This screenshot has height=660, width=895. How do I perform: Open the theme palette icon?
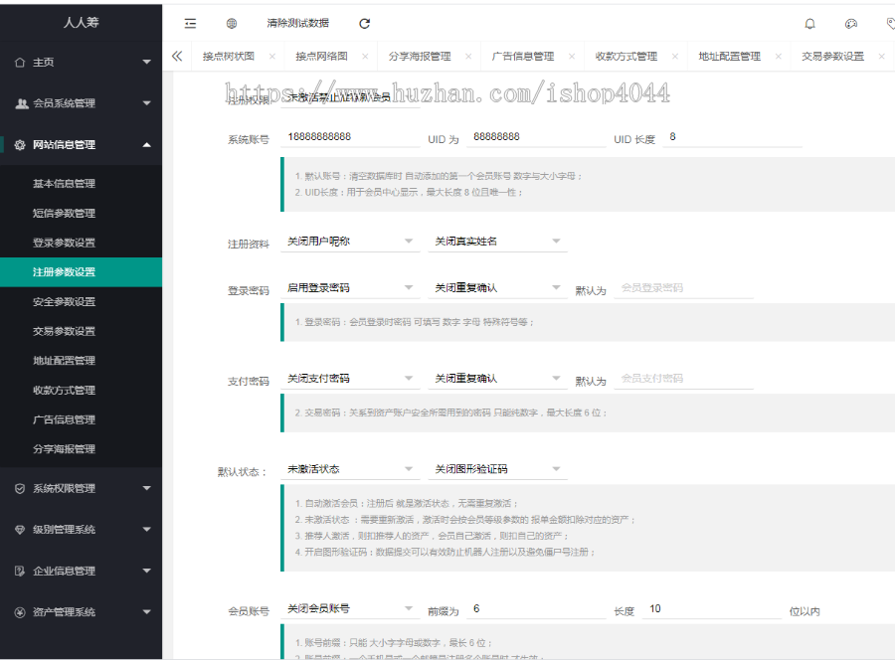point(850,24)
